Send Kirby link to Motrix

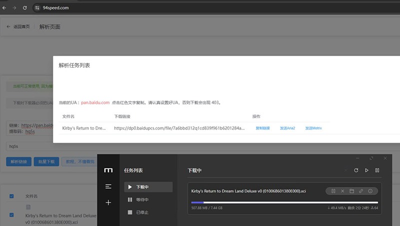(x=313, y=128)
